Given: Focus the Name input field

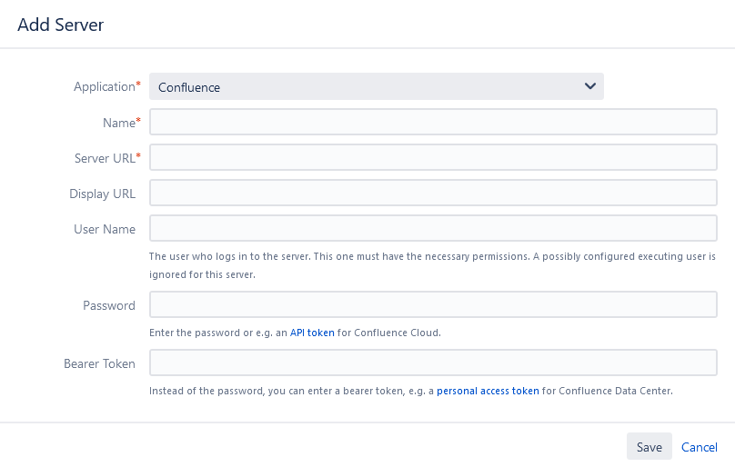Looking at the screenshot, I should (x=433, y=122).
